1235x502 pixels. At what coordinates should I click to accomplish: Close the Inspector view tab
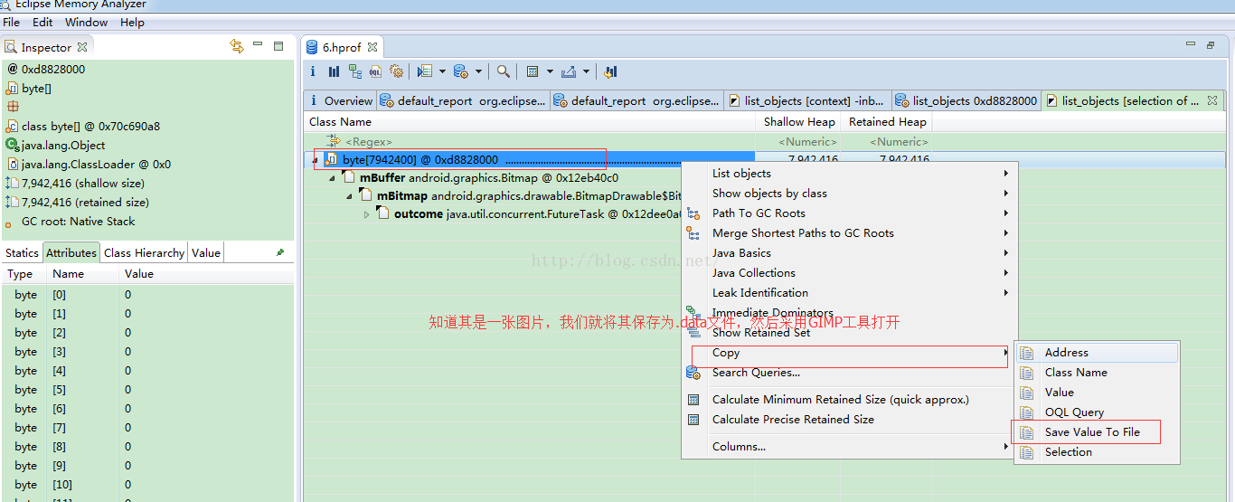pyautogui.click(x=82, y=47)
